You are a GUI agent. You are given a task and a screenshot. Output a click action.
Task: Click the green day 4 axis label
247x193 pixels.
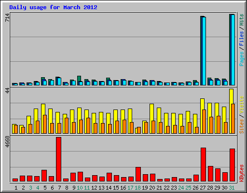coord(38,188)
